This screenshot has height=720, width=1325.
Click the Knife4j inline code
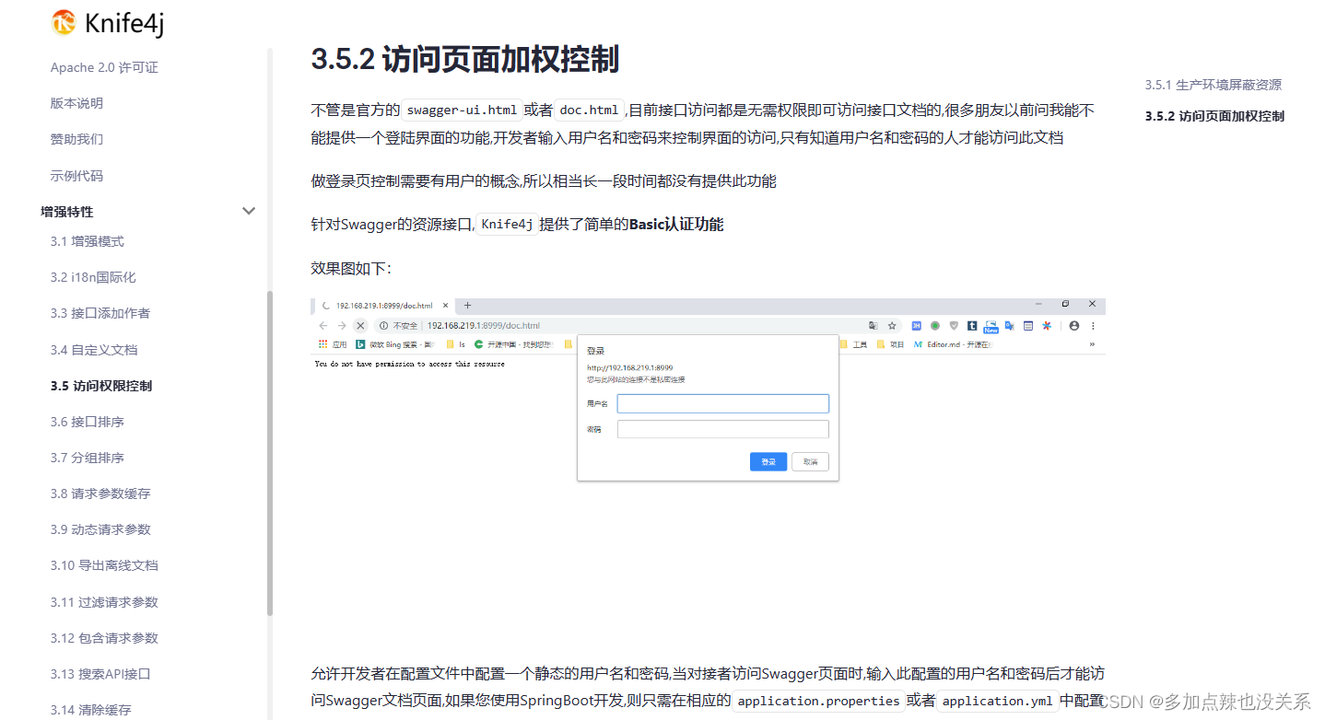click(x=508, y=224)
